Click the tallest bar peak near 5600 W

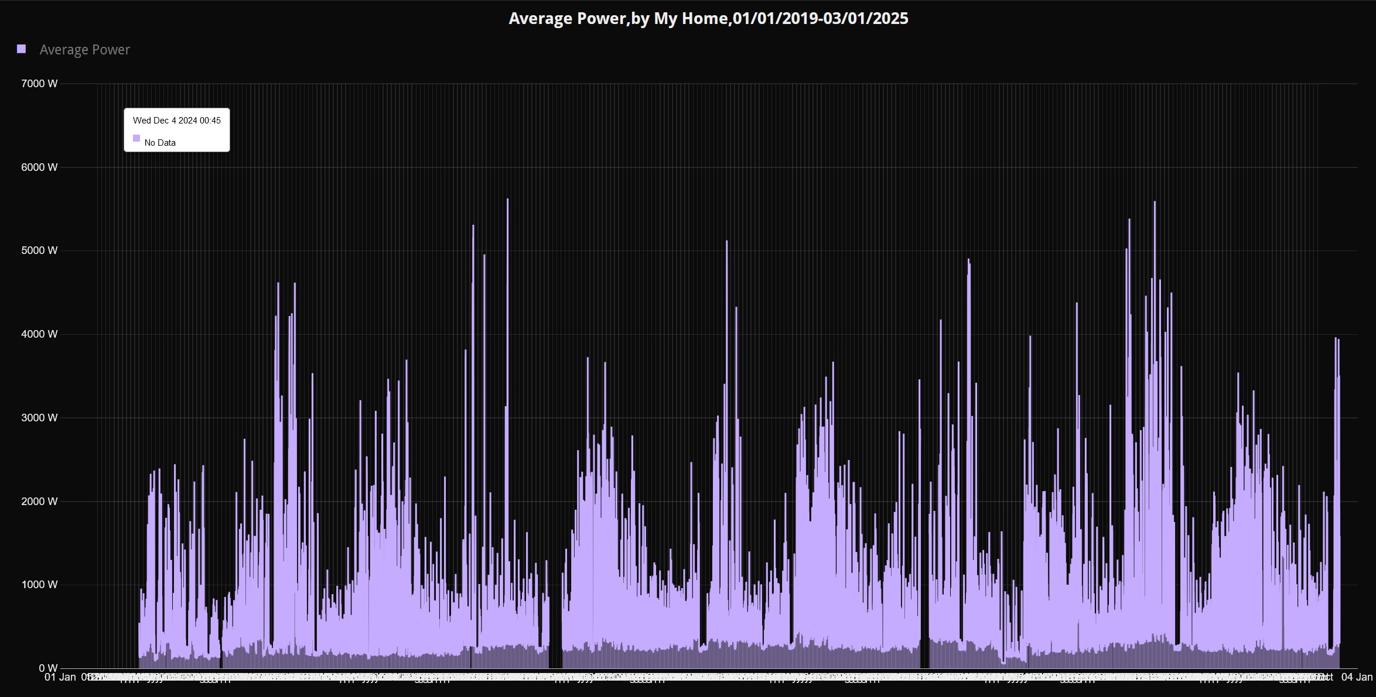coord(507,202)
